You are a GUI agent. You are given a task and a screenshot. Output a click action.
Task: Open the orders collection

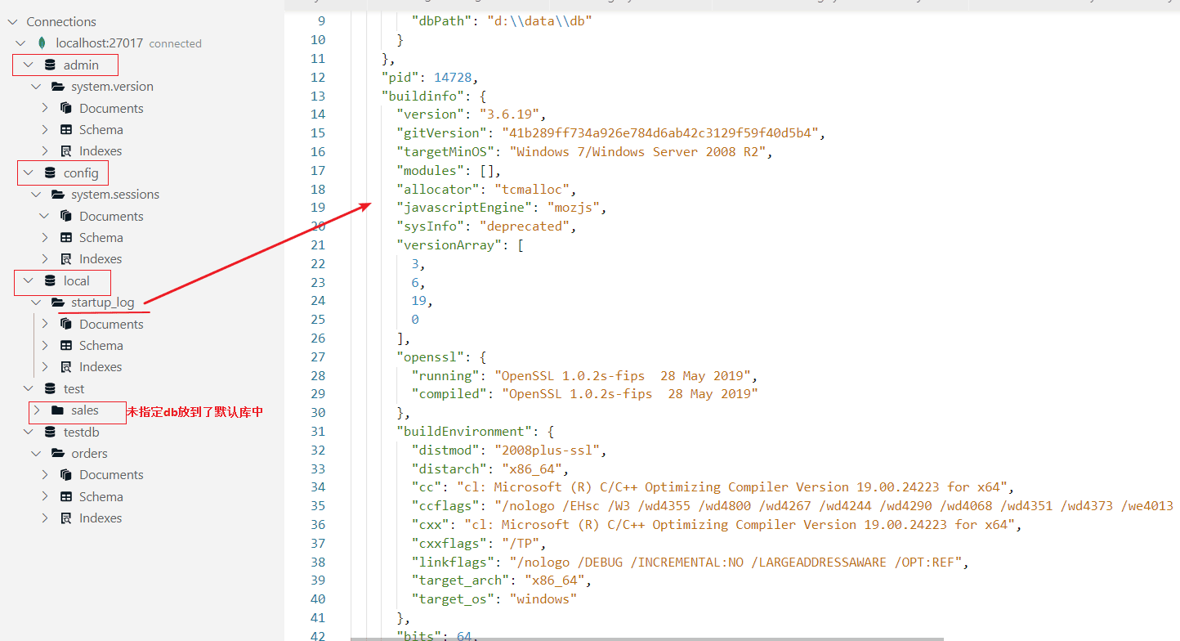coord(89,454)
